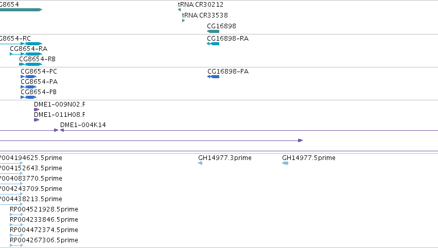This screenshot has height=248, width=438.
Task: Click the GH14977.5prime EST arrow
Action: coord(285,163)
